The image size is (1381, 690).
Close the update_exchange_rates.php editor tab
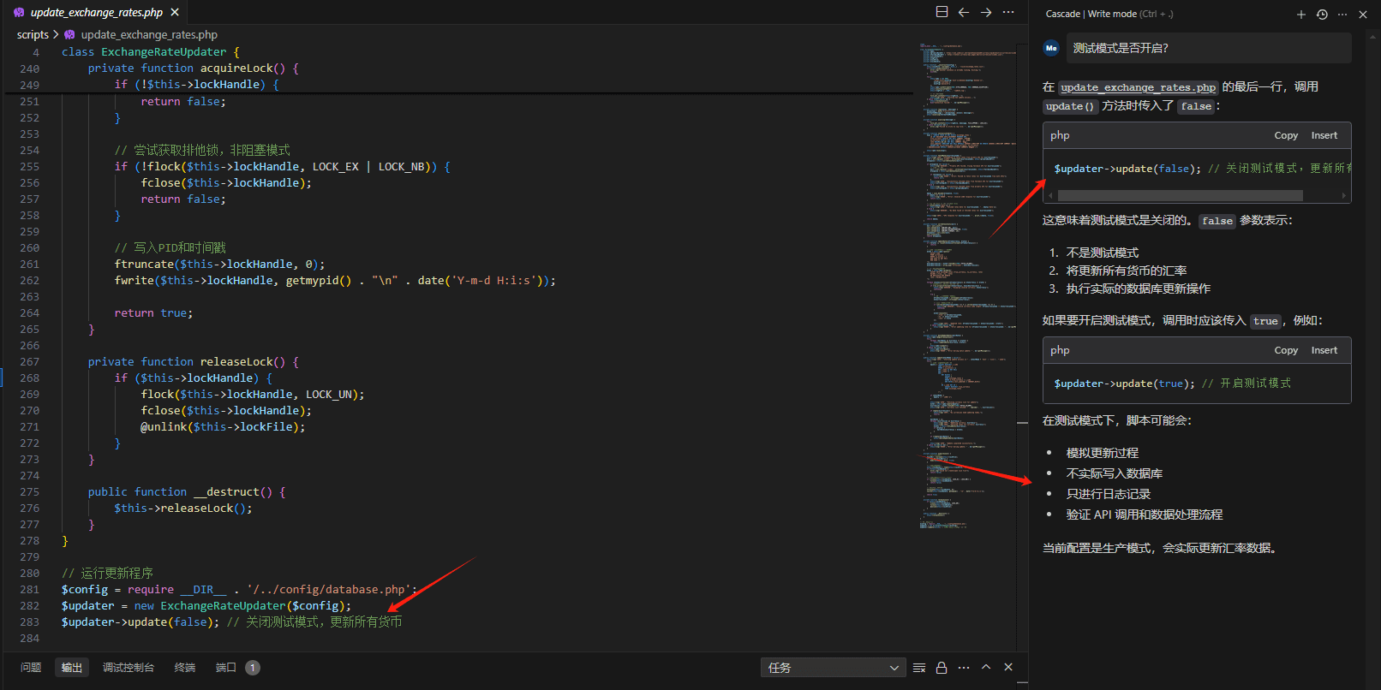pyautogui.click(x=175, y=13)
